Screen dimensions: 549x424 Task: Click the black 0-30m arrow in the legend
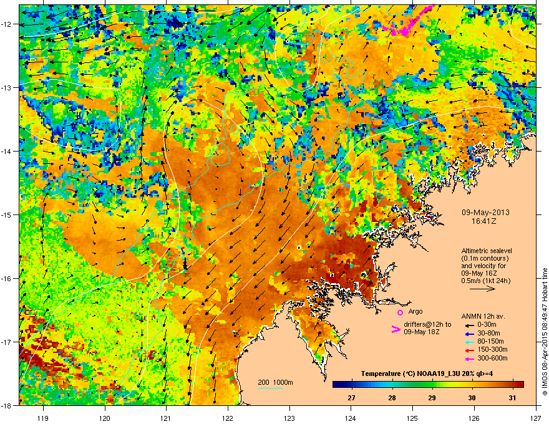pyautogui.click(x=469, y=325)
